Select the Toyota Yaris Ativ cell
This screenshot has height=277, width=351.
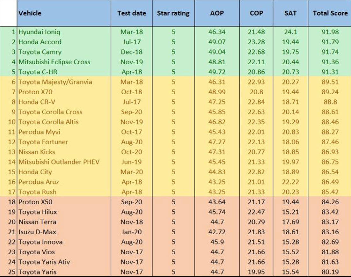pyautogui.click(x=44, y=262)
